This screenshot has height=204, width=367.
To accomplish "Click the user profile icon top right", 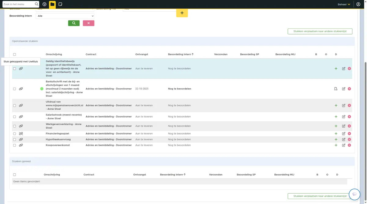I will pos(358,4).
